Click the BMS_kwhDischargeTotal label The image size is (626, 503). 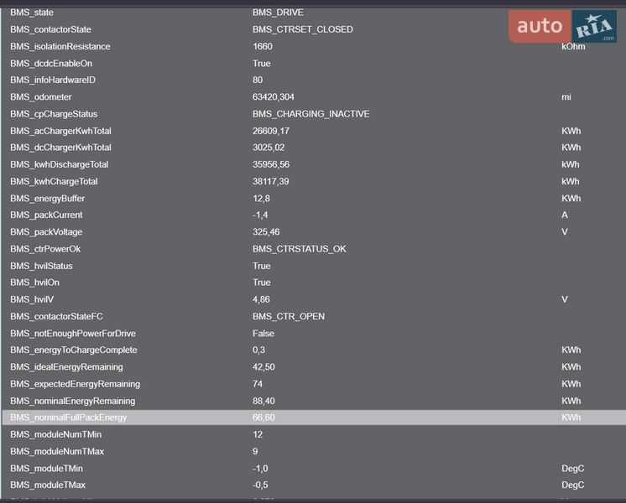click(59, 164)
